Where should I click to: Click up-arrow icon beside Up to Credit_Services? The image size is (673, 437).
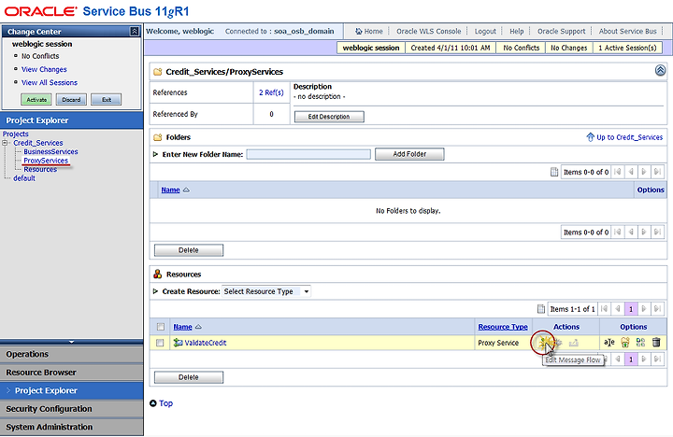click(x=590, y=137)
